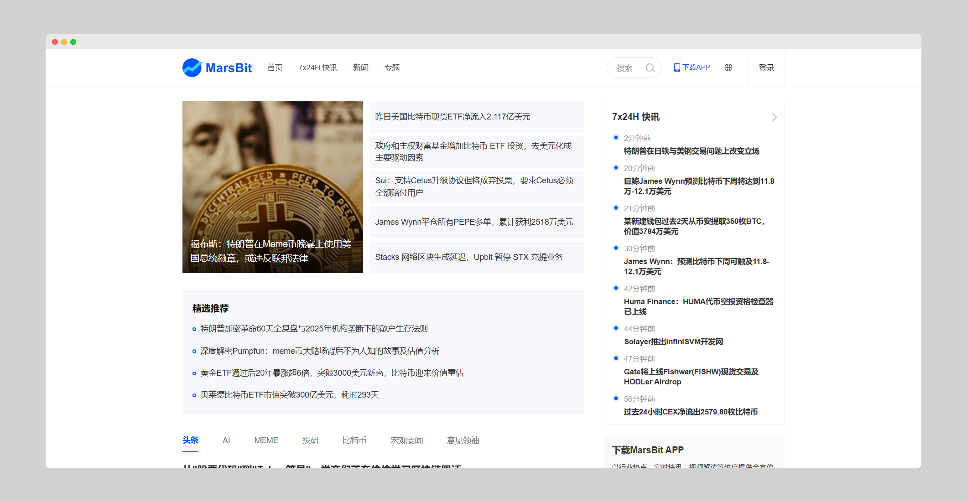This screenshot has height=502, width=967.
Task: Open the 新闻 navigation item
Action: (360, 68)
